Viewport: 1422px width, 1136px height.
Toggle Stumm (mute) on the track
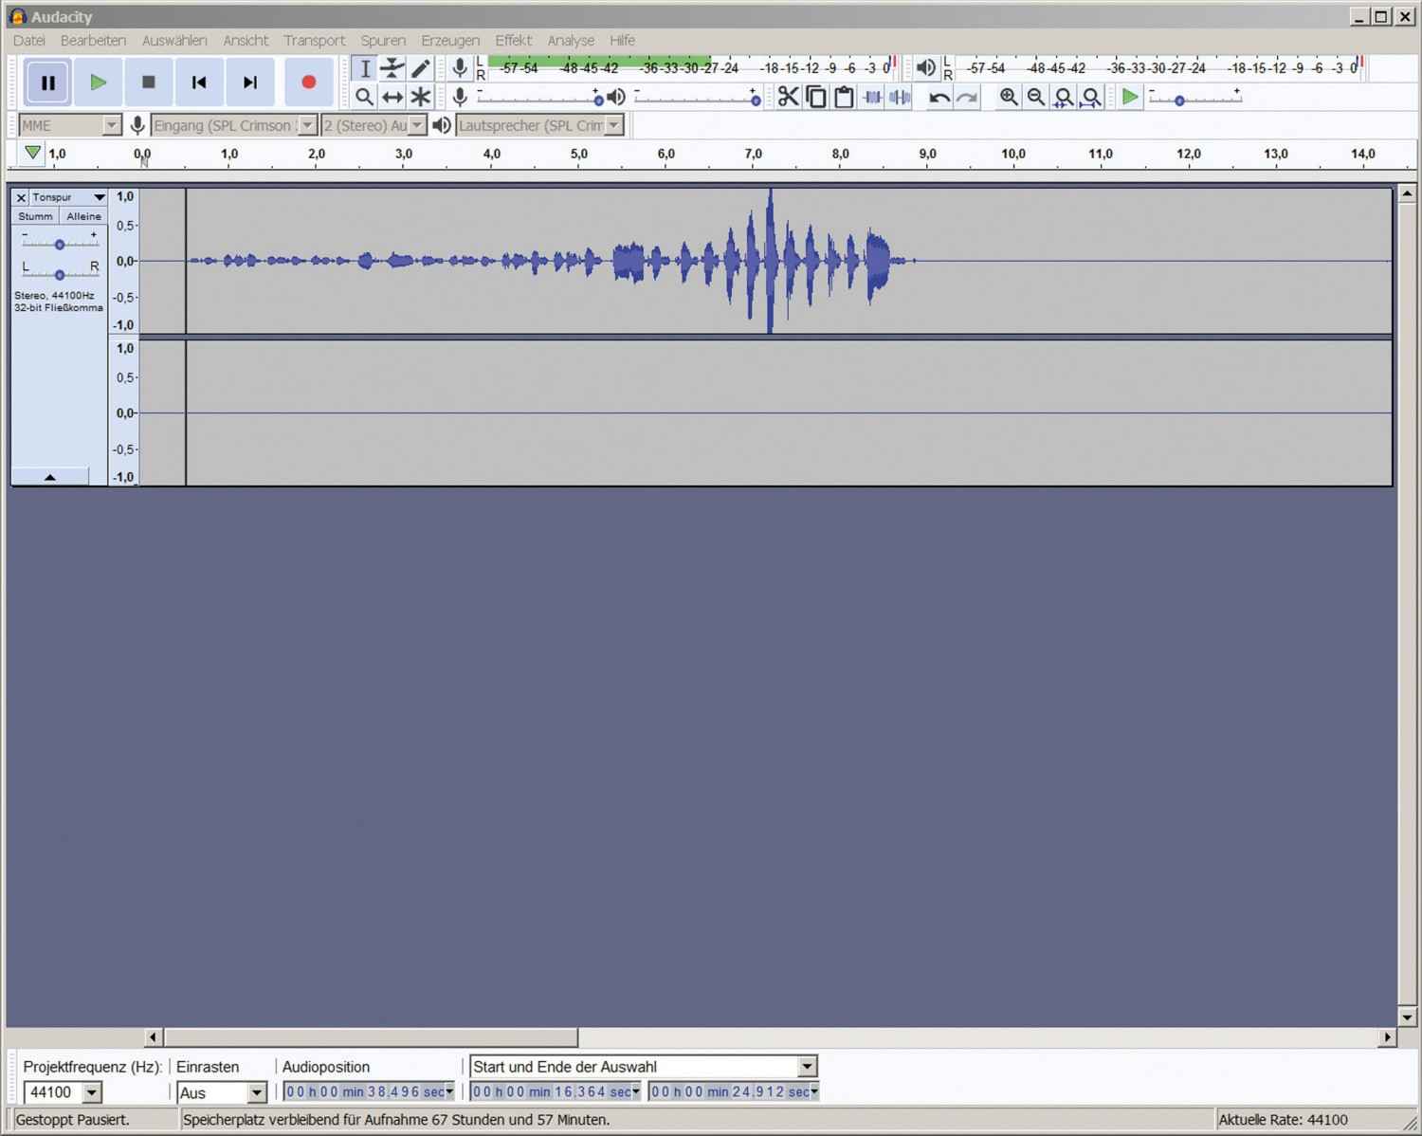coord(35,216)
